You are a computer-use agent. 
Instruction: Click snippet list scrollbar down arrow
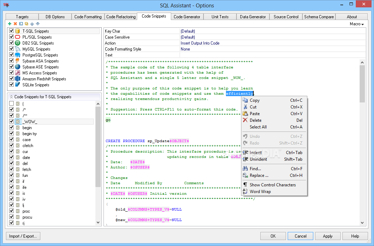98,222
